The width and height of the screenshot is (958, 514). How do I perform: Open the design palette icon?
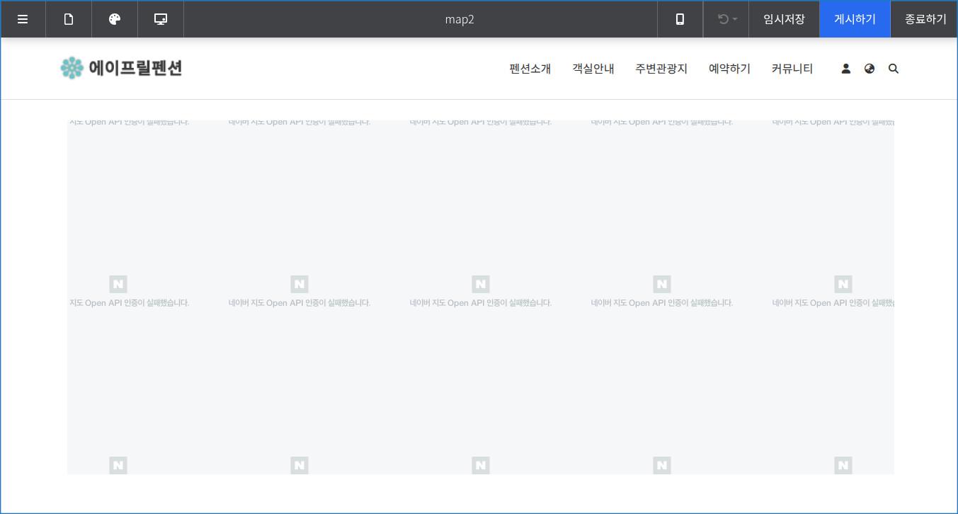pos(115,19)
